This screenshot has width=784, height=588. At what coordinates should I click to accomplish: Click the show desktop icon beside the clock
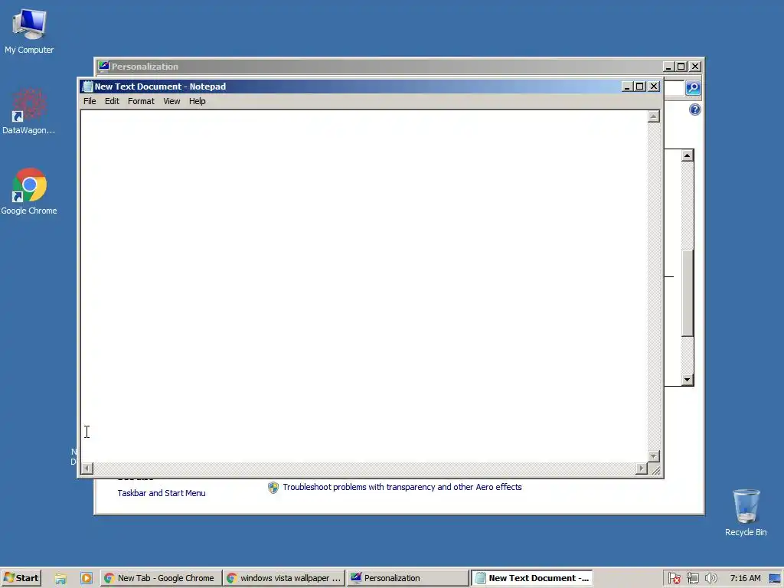[776, 579]
